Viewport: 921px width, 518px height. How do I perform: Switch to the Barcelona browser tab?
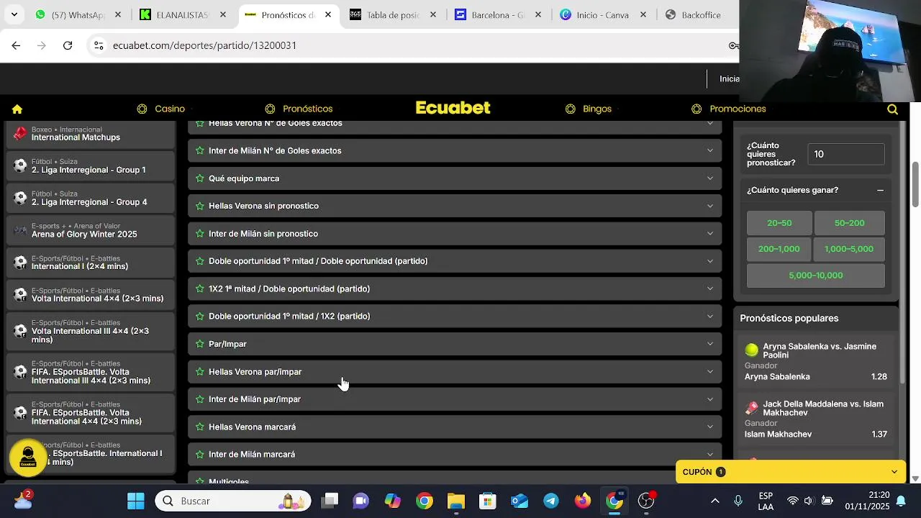498,14
